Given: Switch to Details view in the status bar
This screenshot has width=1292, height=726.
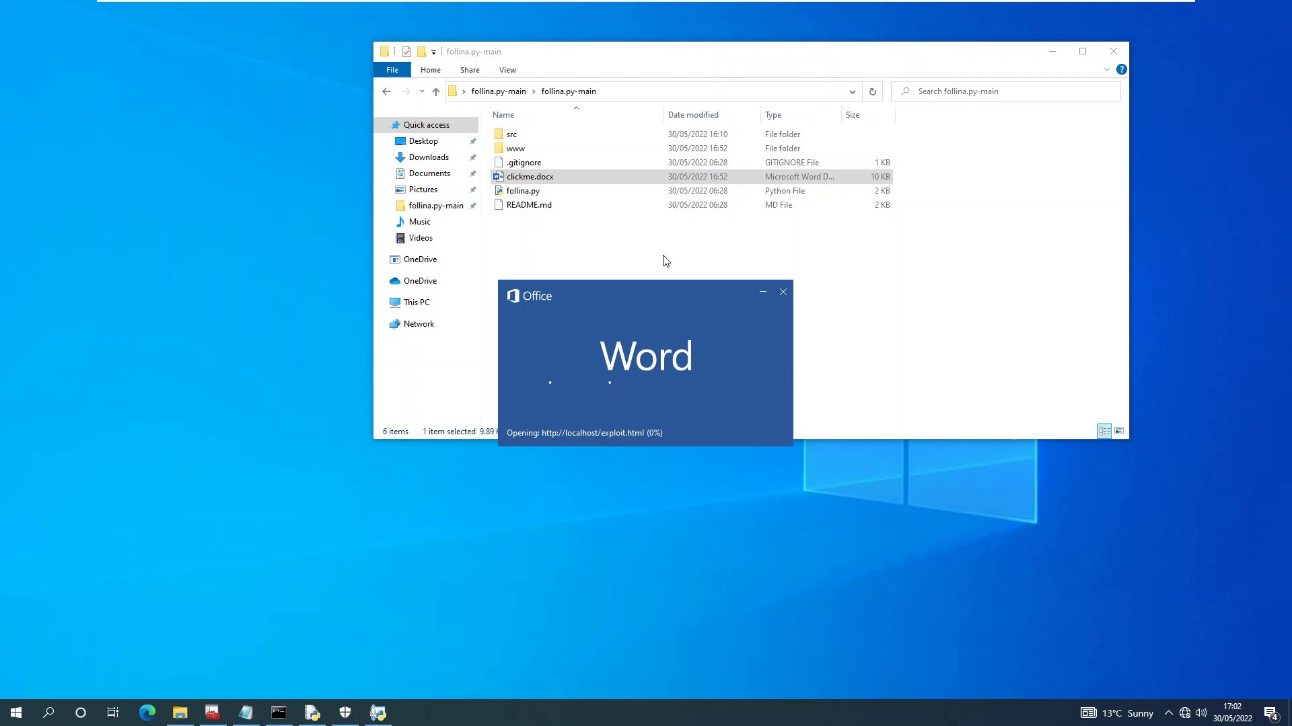Looking at the screenshot, I should click(1104, 431).
